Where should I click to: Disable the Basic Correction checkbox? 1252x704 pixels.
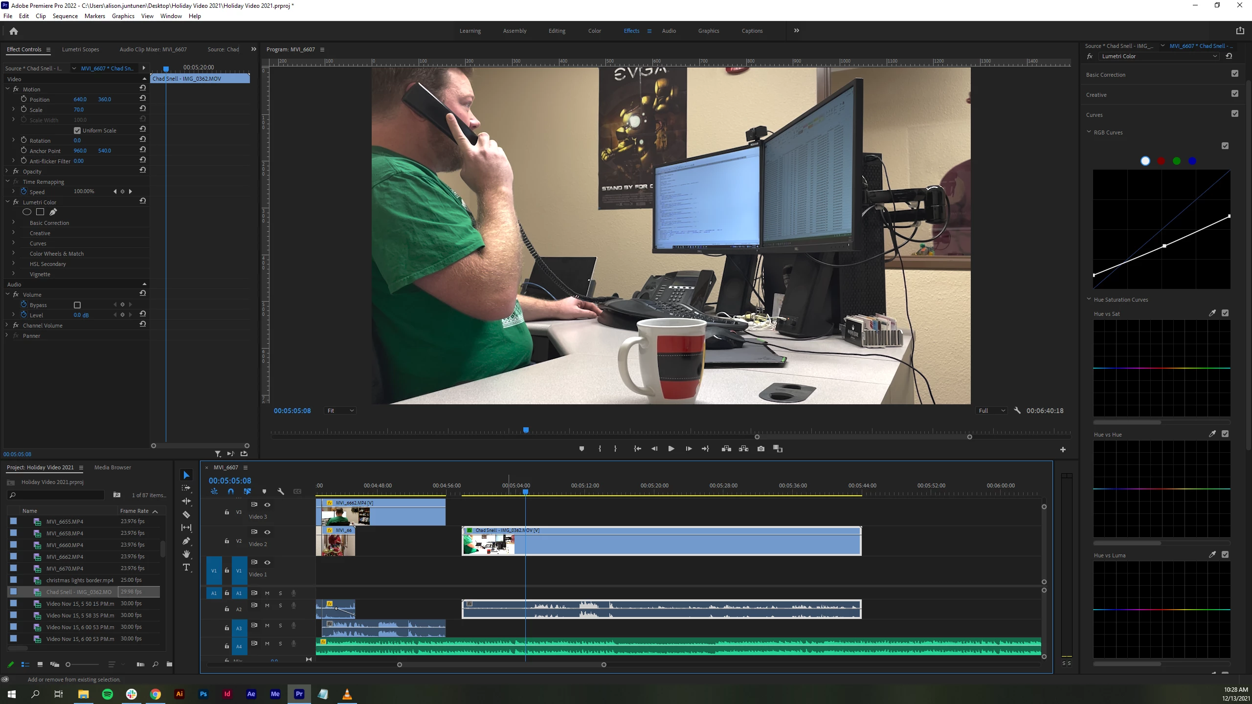[1234, 74]
